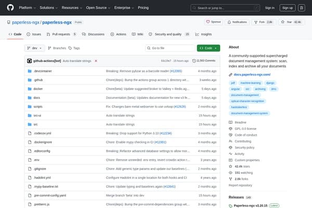Open the top-right header menu icon
The width and height of the screenshot is (312, 208).
tap(302, 8)
